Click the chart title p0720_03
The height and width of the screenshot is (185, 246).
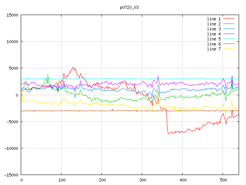129,7
